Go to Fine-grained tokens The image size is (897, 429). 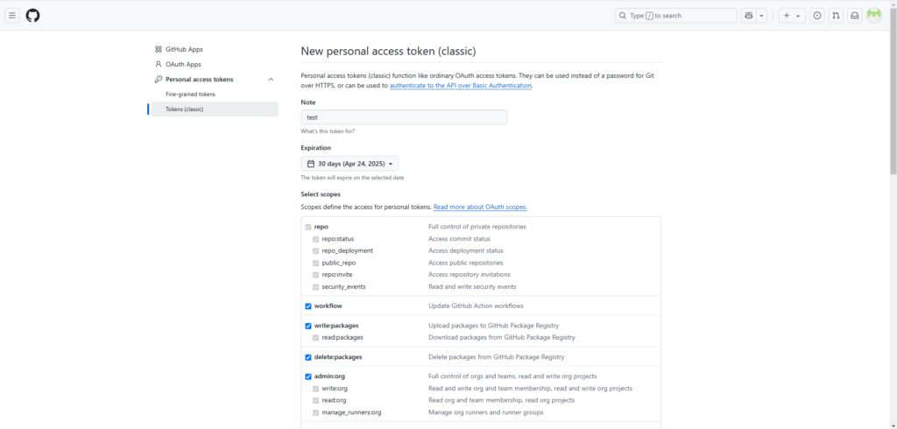190,95
